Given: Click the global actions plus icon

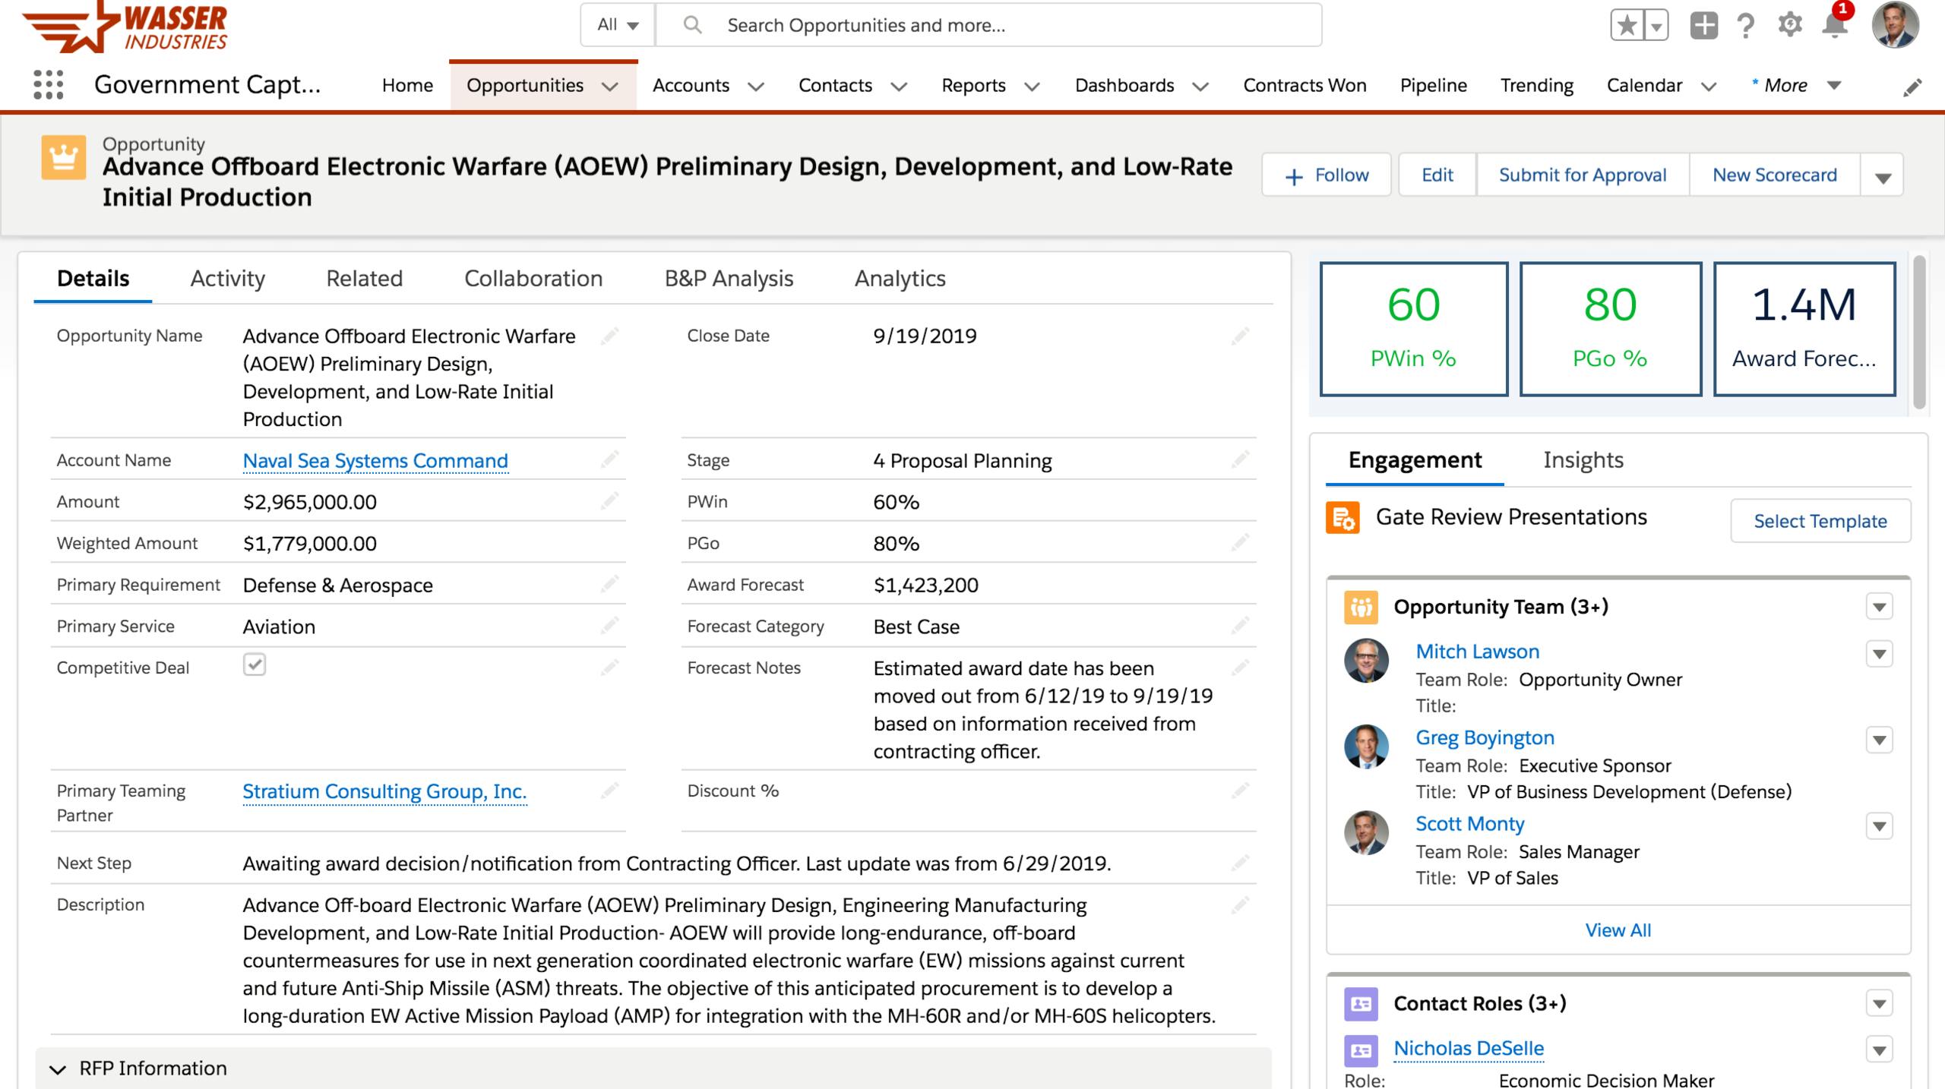Looking at the screenshot, I should pyautogui.click(x=1703, y=25).
